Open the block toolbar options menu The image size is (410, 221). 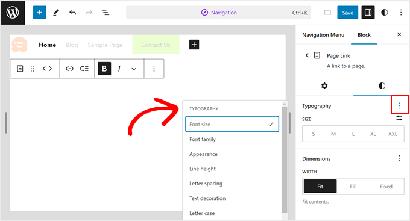(x=154, y=69)
